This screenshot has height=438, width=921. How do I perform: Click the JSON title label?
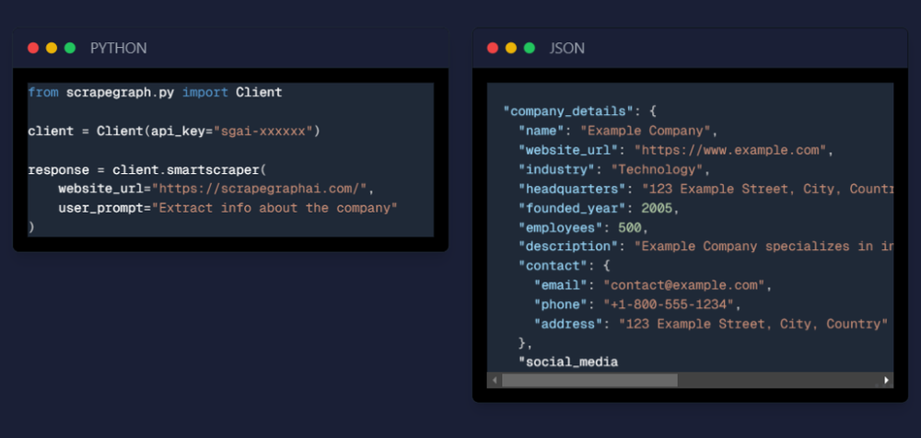click(566, 48)
